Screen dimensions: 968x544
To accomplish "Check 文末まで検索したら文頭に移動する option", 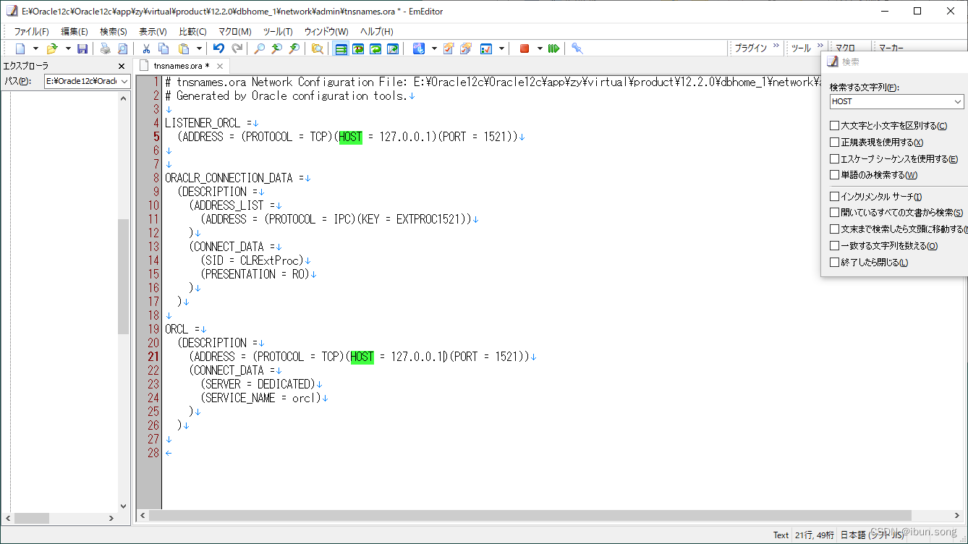I will click(835, 229).
